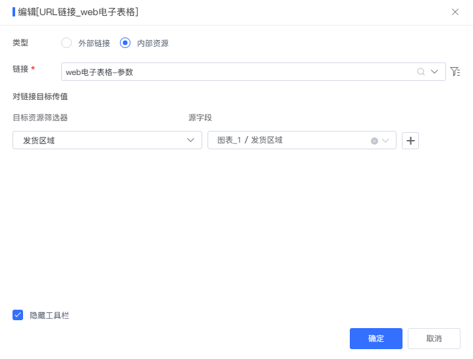This screenshot has height=359, width=473.
Task: Expand the source field dropdown arrow
Action: (385, 141)
